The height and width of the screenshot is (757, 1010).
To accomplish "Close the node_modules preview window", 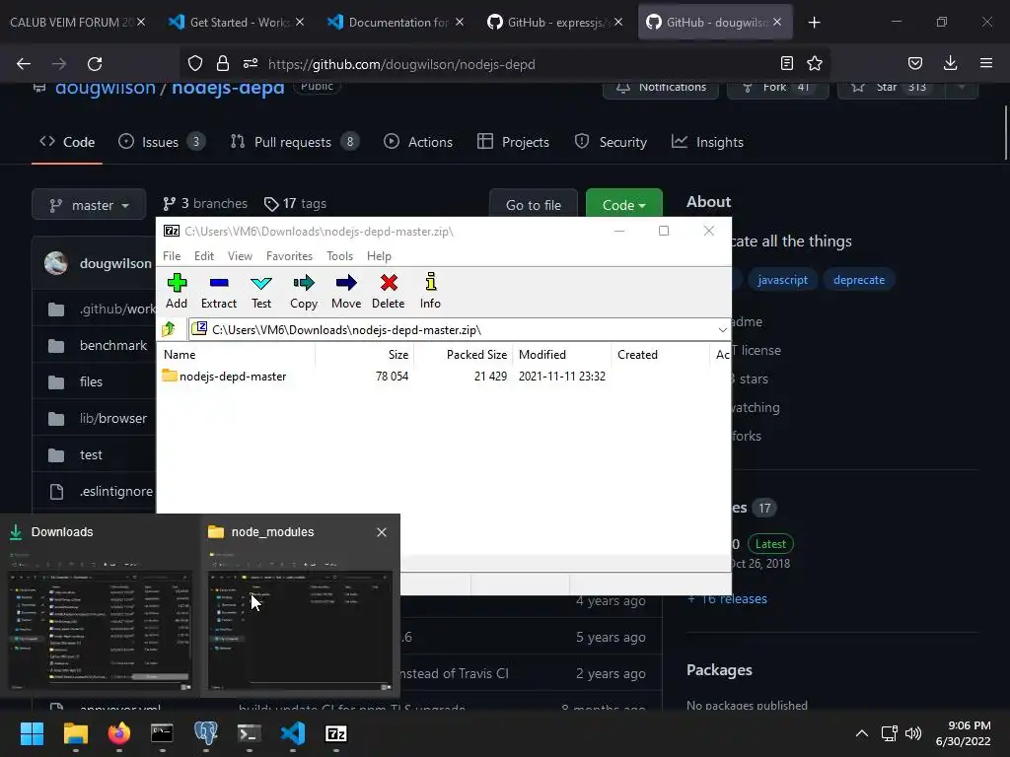I will tap(382, 532).
